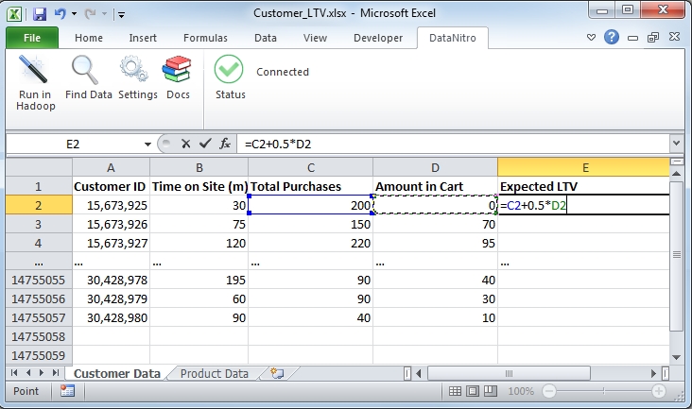Click the Save icon in the quick access toolbar
692x409 pixels.
(x=40, y=14)
